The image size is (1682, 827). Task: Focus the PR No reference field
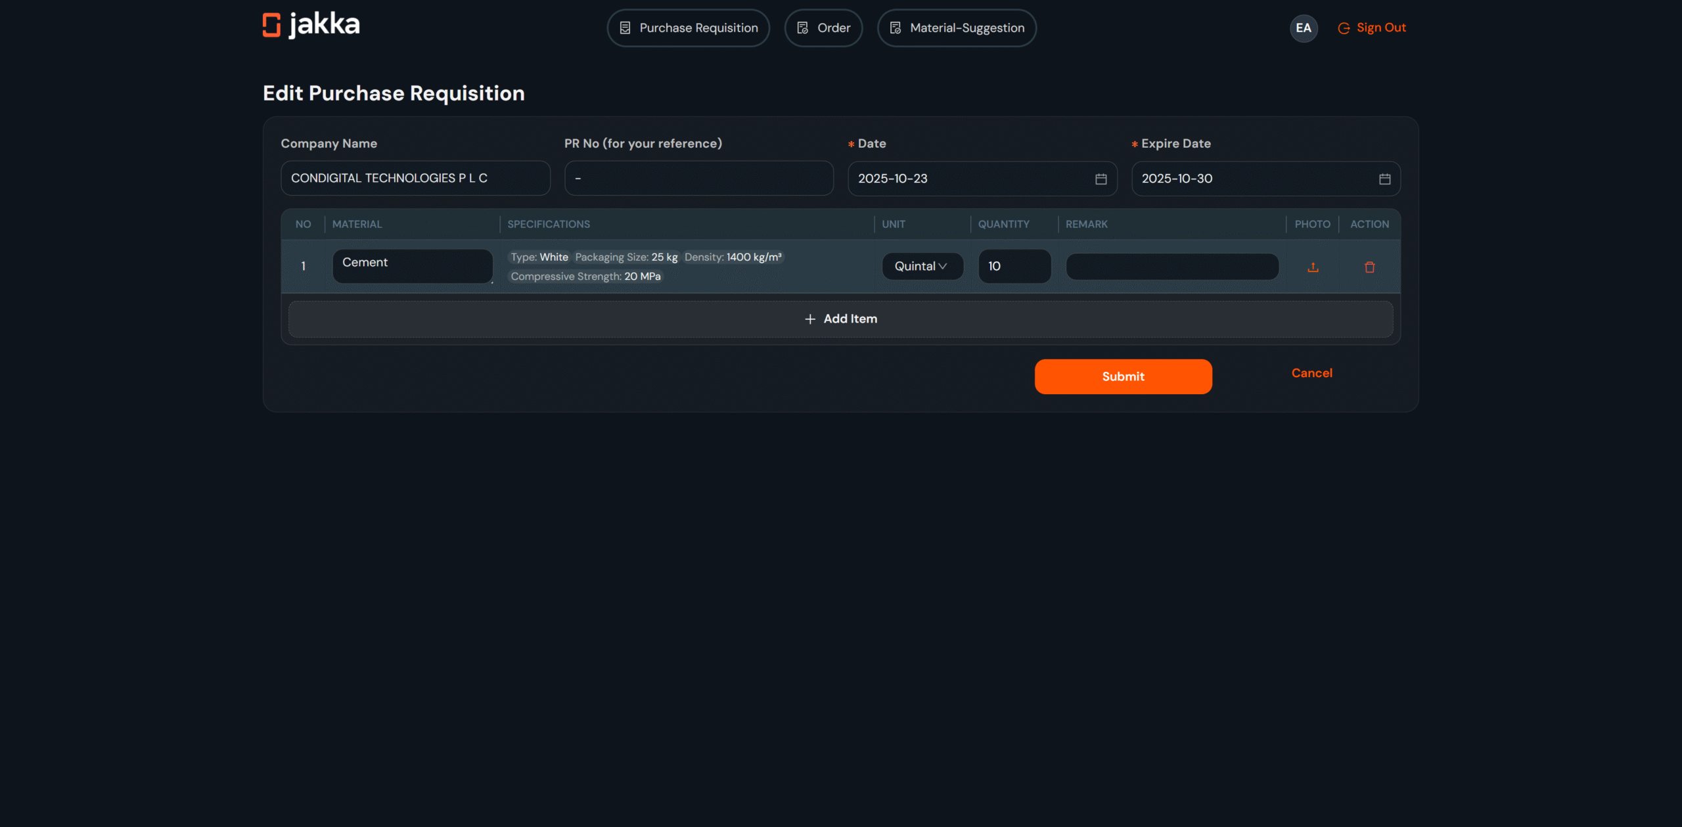pyautogui.click(x=698, y=179)
